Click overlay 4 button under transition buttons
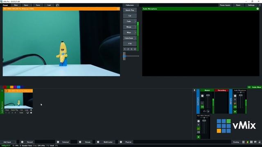262x147 pixels. click(x=135, y=49)
